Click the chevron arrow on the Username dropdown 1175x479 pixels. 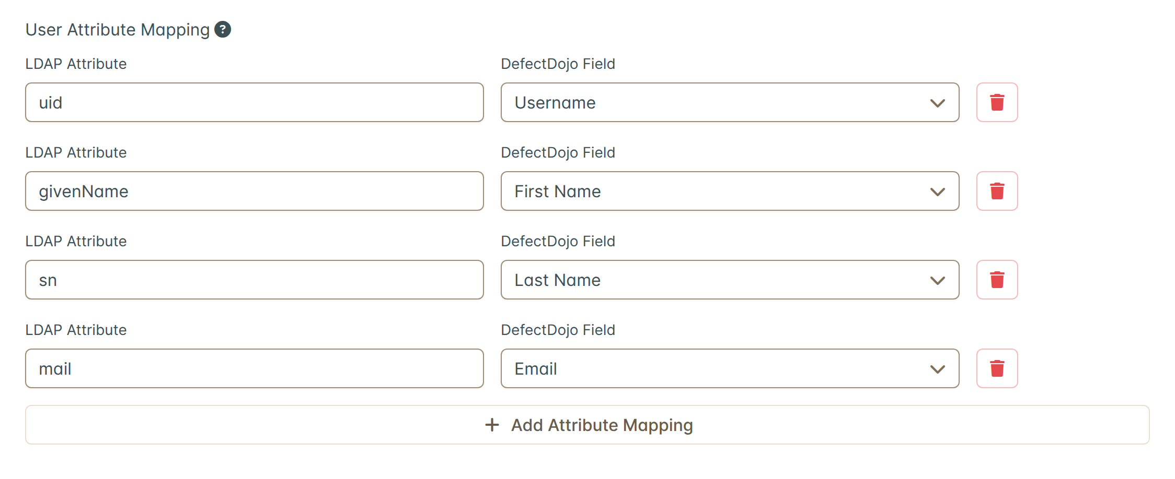(938, 103)
